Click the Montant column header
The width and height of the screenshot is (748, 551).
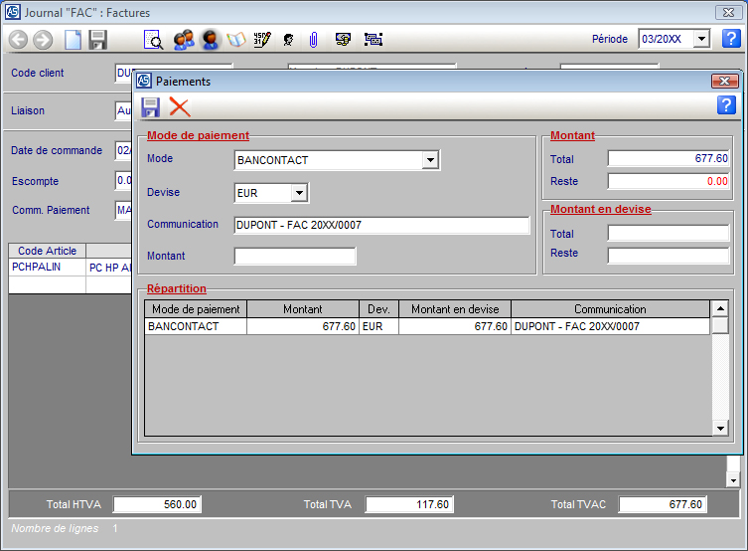click(x=302, y=309)
